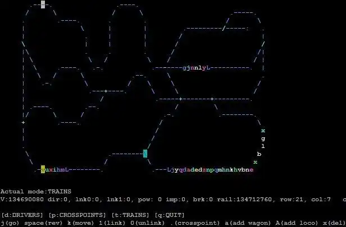The width and height of the screenshot is (346, 227).
Task: Click the 'V:134690080' status value
Action: pos(21,200)
